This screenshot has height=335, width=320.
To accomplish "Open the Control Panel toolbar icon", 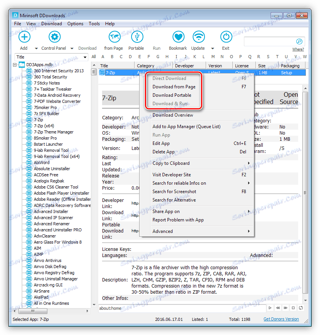I will click(x=54, y=37).
